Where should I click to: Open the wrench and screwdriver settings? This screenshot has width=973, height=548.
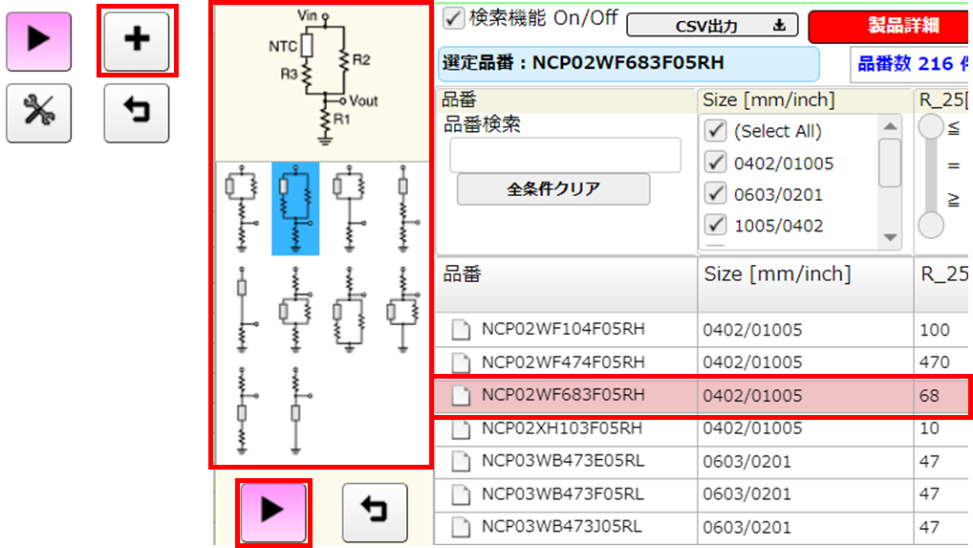coord(38,113)
